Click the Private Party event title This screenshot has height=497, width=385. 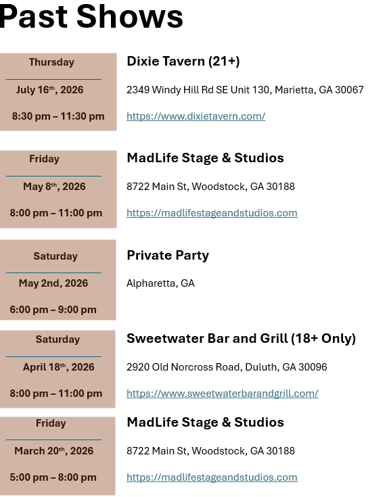[168, 256]
